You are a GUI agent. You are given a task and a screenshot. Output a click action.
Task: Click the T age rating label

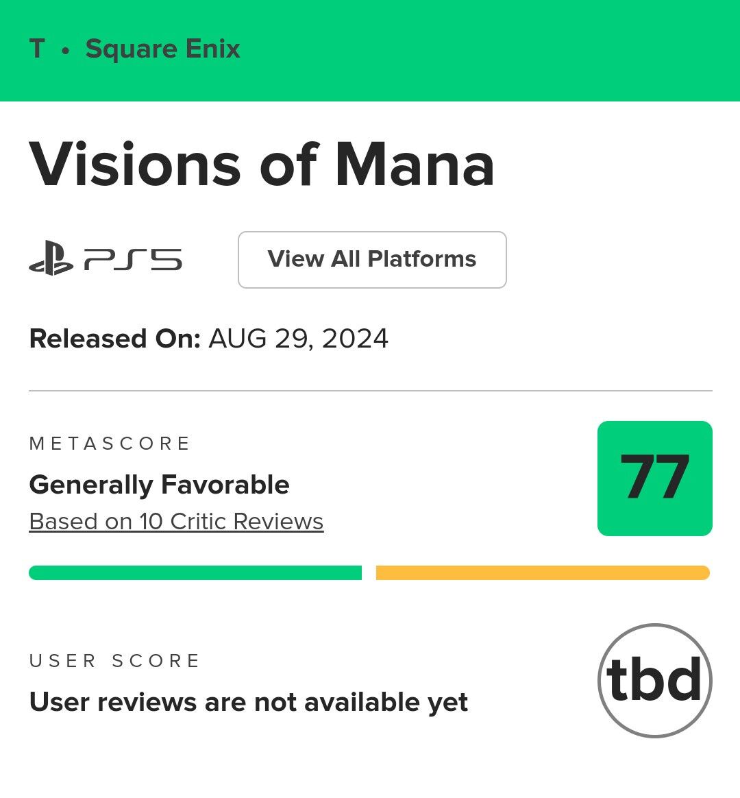pos(37,49)
